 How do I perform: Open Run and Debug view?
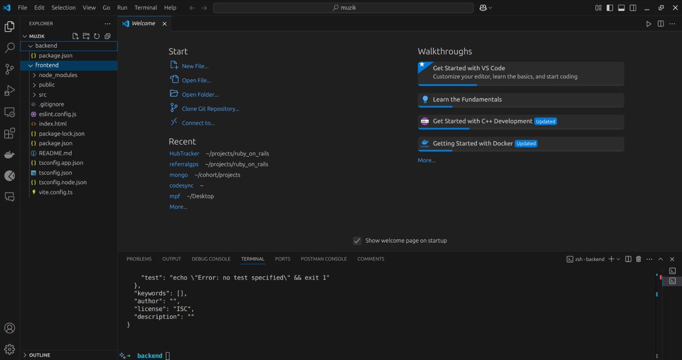point(10,91)
